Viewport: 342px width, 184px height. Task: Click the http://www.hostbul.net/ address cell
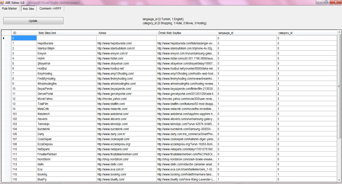[x=126, y=68]
